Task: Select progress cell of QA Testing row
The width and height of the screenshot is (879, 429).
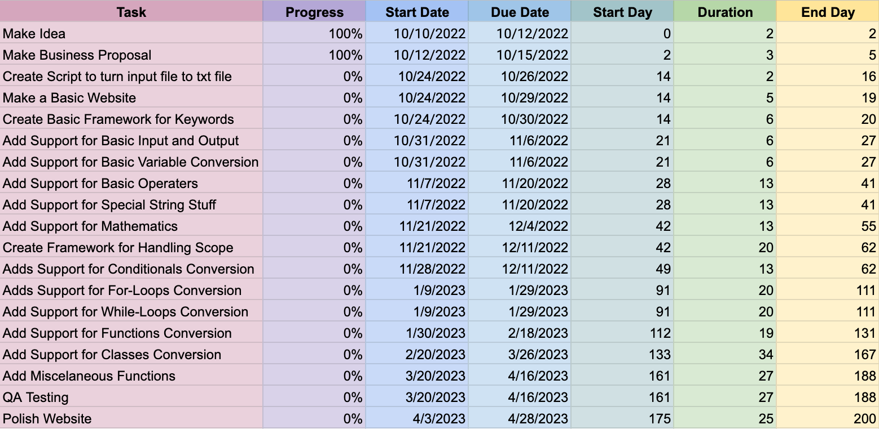Action: (314, 397)
